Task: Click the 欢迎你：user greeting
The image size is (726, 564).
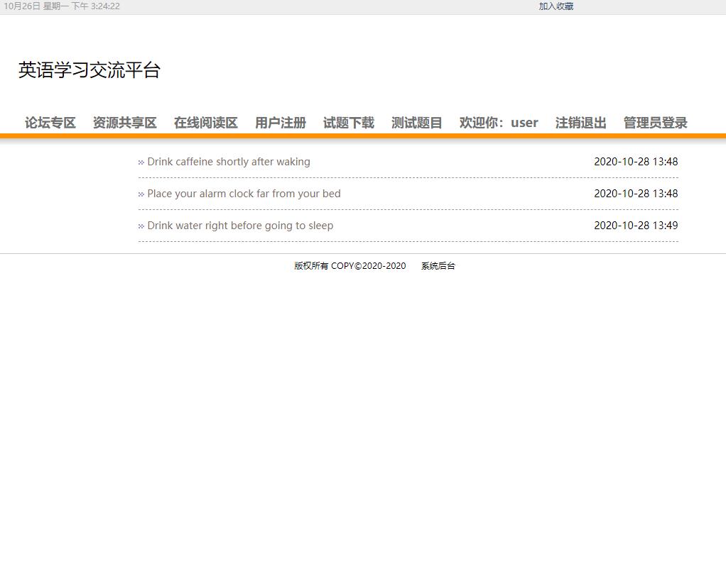Action: pyautogui.click(x=499, y=122)
